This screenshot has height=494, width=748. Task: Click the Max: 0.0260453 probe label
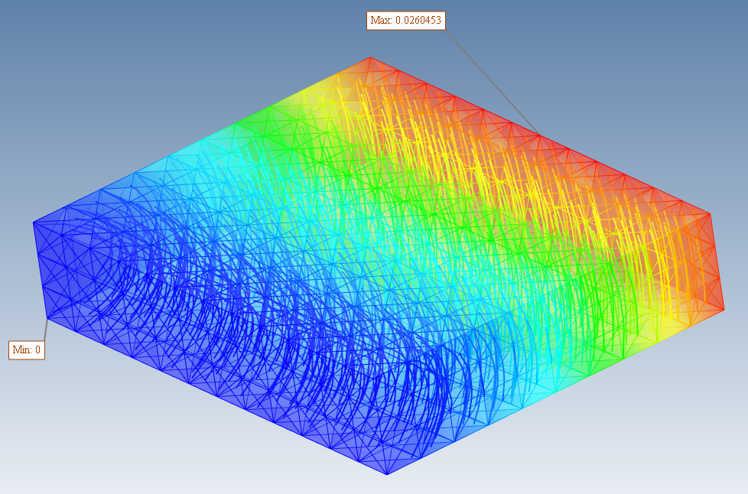(406, 21)
